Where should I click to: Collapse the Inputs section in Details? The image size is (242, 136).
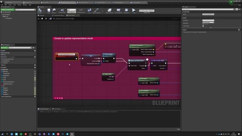182,30
